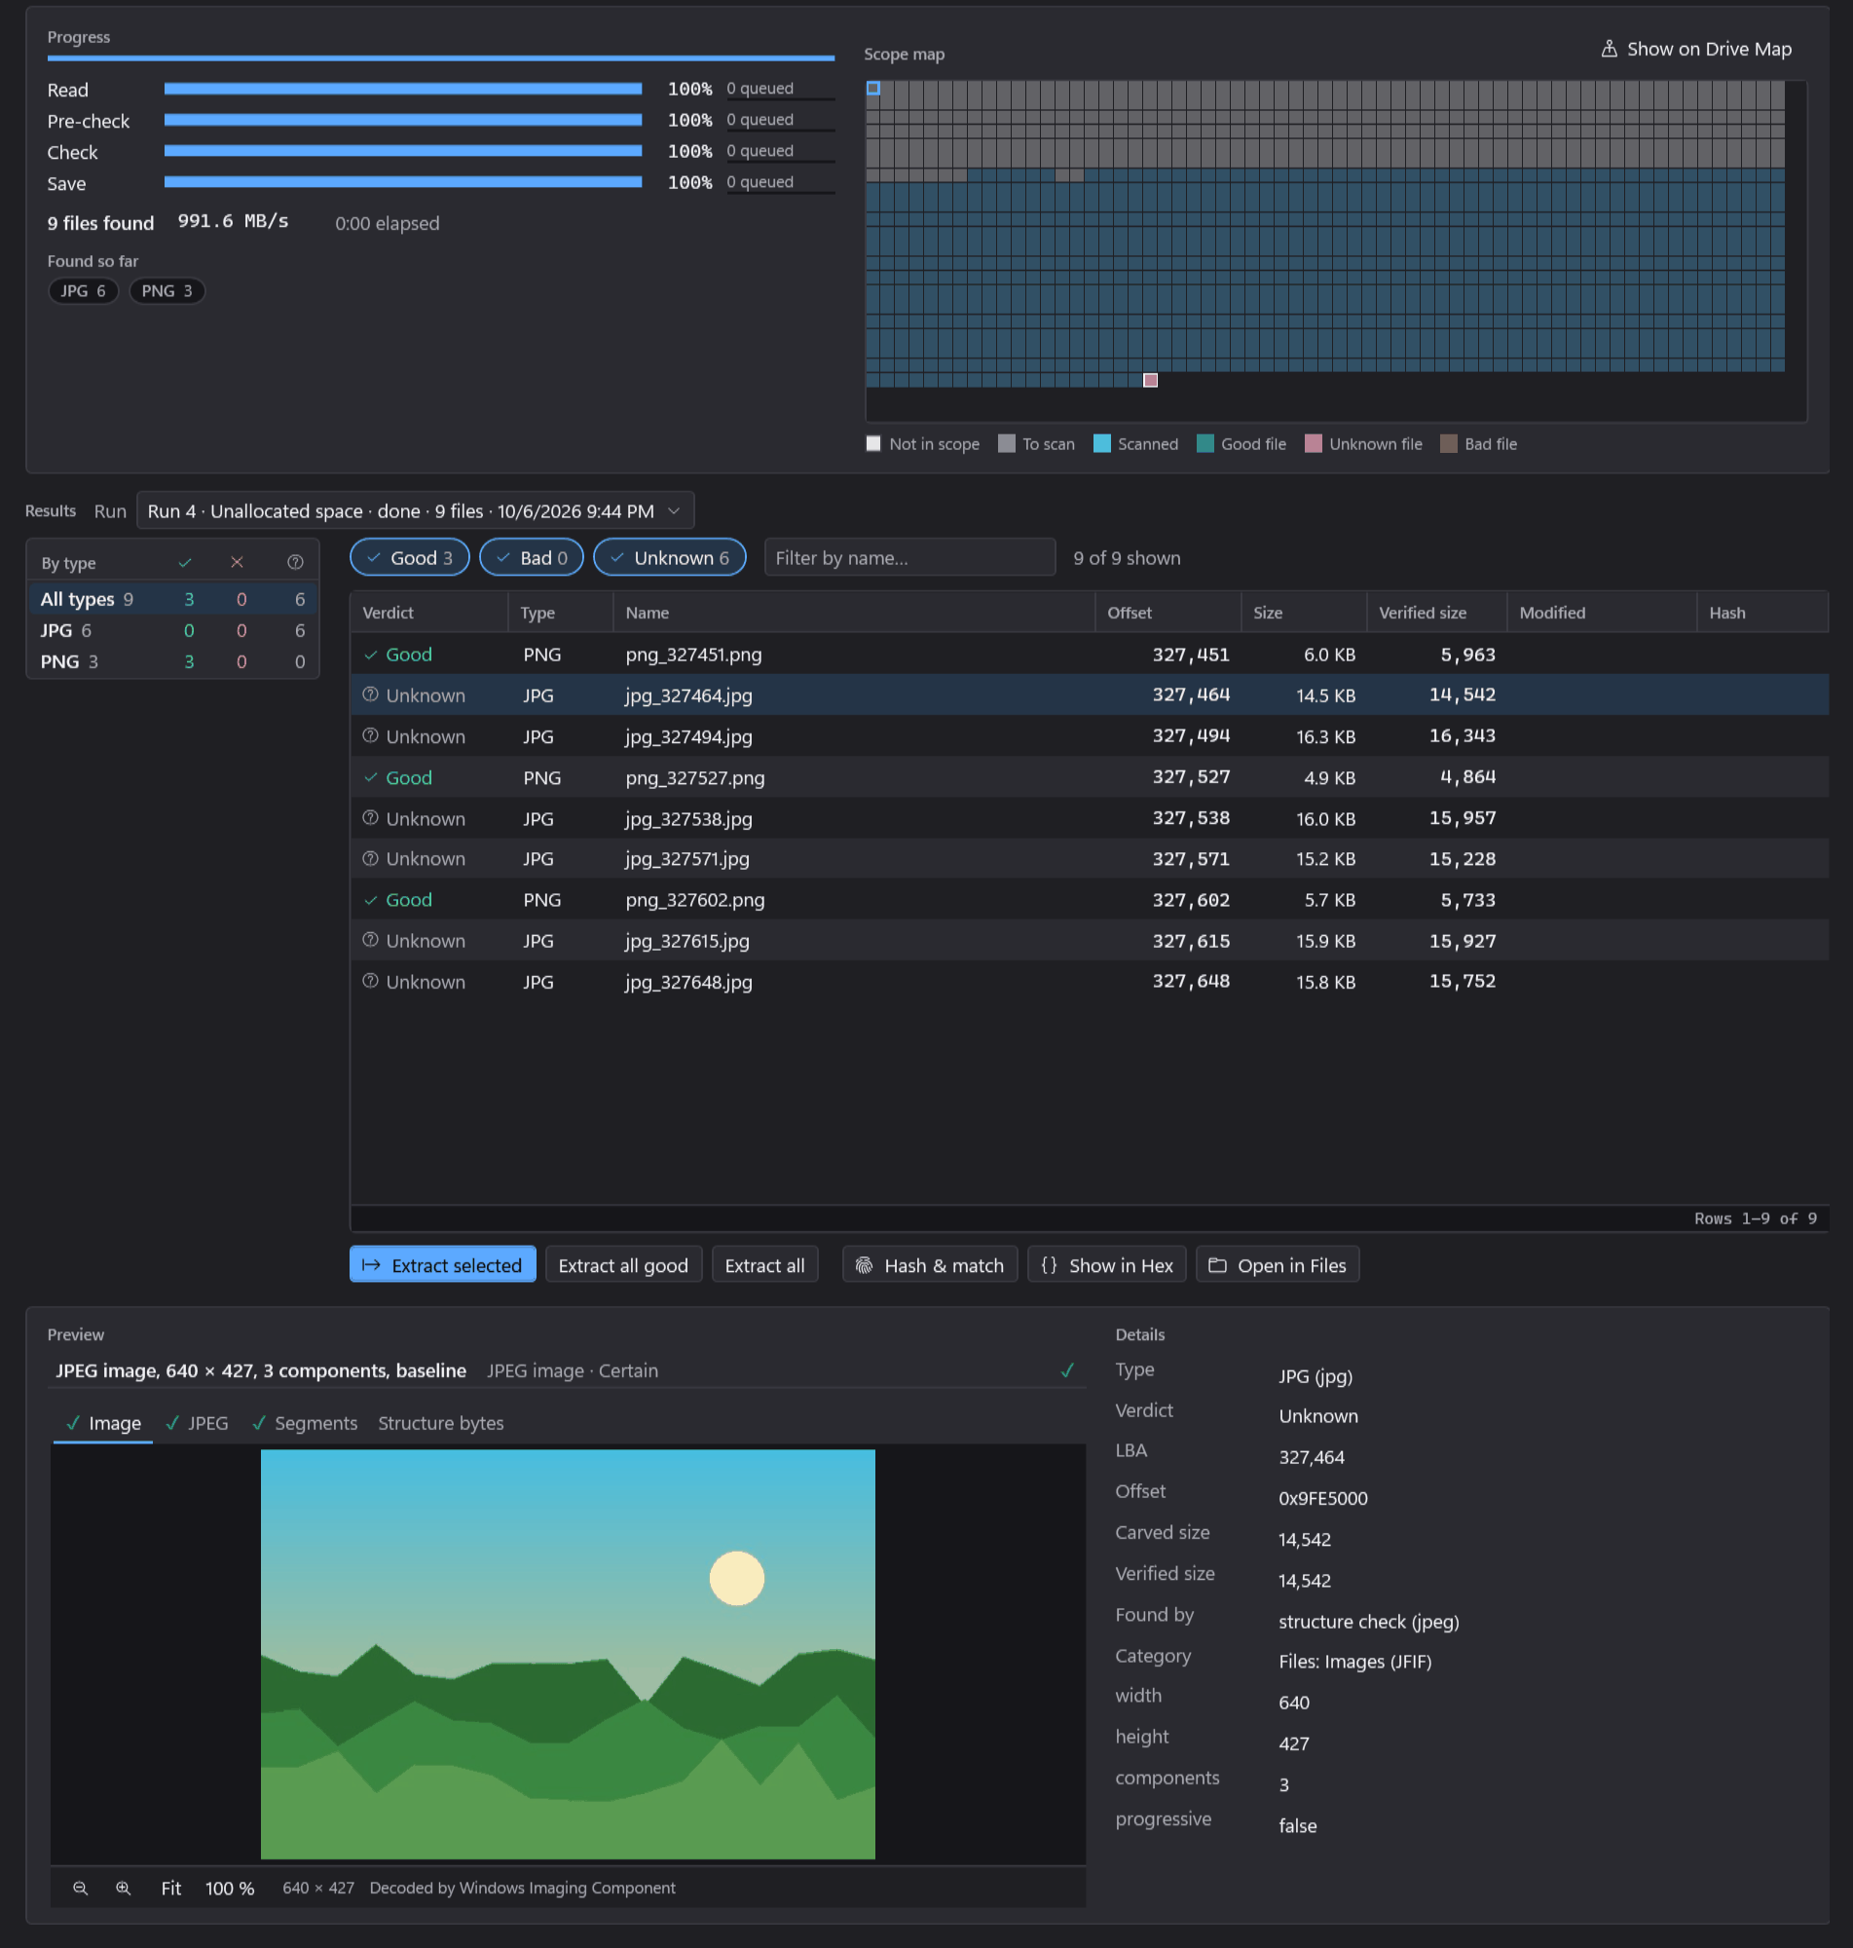Open the Run 4 selection dropdown
Image resolution: width=1853 pixels, height=1948 pixels.
415,510
